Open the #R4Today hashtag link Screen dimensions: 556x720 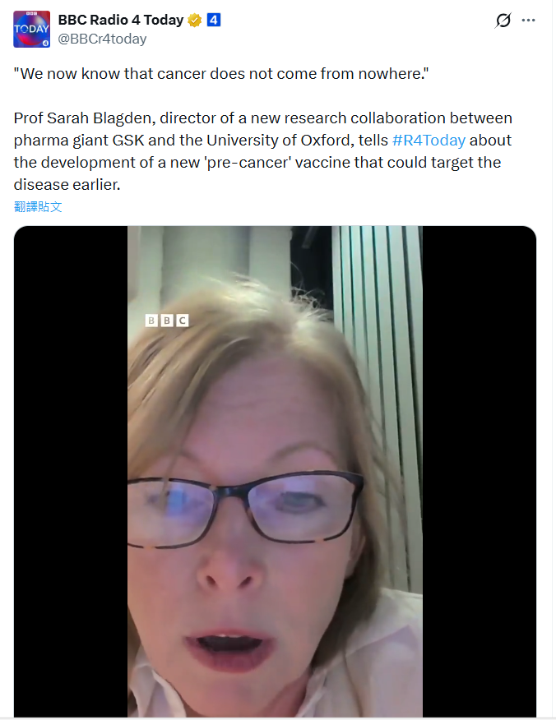tap(429, 140)
